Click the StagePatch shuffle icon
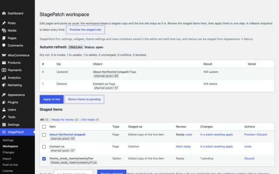The width and height of the screenshot is (279, 174). 4,132
